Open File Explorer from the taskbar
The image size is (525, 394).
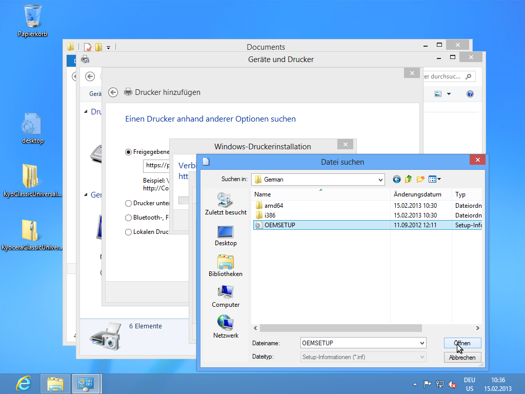55,384
